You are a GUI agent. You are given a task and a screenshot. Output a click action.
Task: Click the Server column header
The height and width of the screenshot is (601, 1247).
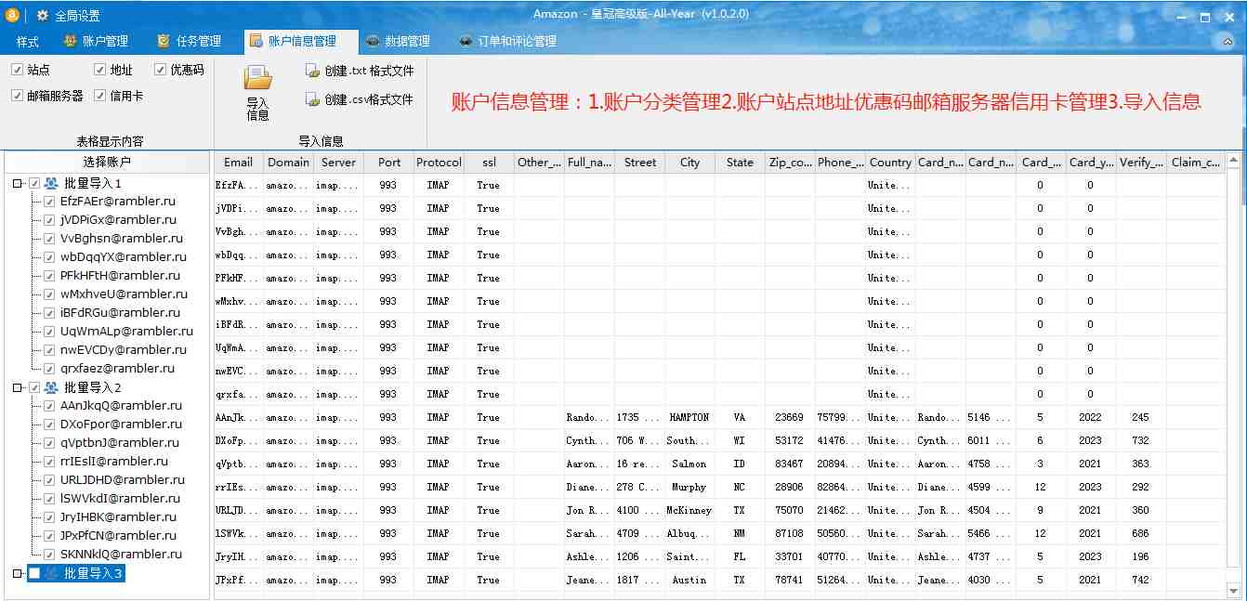(338, 162)
